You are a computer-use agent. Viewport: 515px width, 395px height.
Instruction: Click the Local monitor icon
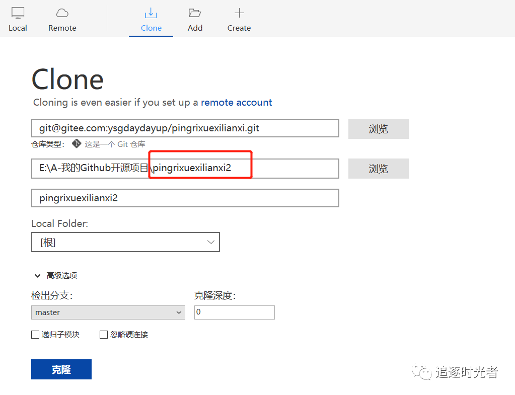coord(18,13)
